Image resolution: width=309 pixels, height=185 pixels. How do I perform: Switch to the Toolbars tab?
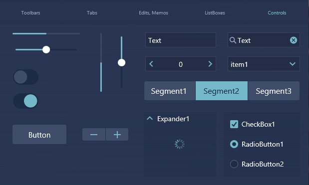pos(30,13)
